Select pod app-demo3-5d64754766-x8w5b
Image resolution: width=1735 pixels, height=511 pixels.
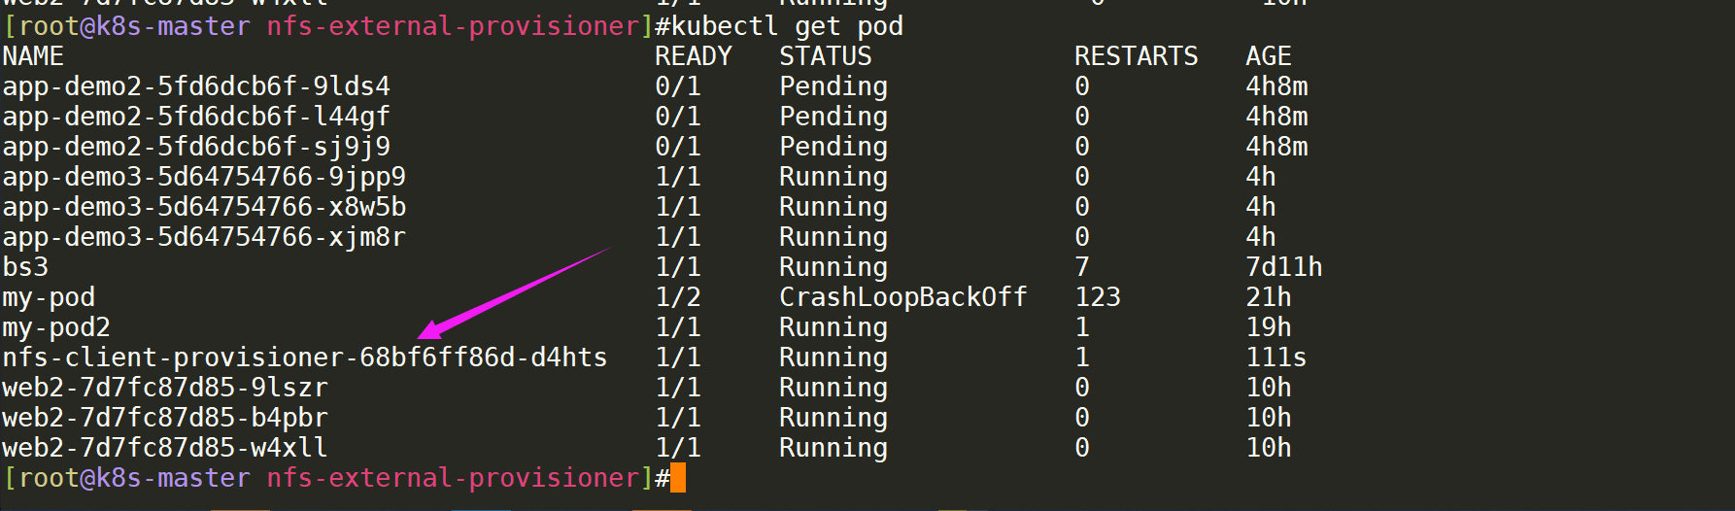[x=204, y=207]
